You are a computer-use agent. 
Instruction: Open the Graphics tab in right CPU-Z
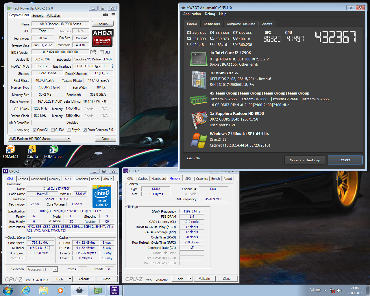click(x=202, y=179)
